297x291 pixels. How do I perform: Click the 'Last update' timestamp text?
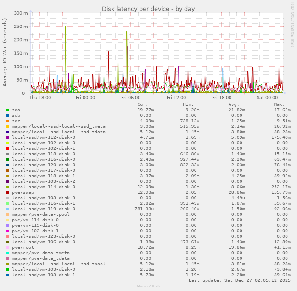[x=240, y=280]
